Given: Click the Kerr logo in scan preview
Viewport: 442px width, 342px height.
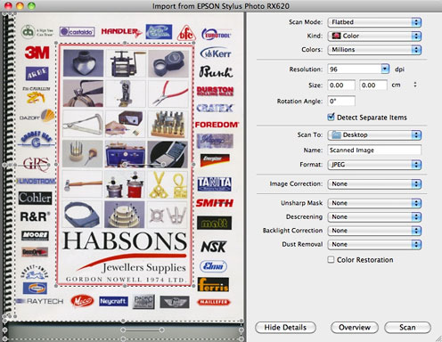Looking at the screenshot, I should 216,53.
